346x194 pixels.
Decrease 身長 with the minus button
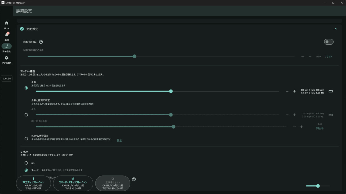coord(287,91)
